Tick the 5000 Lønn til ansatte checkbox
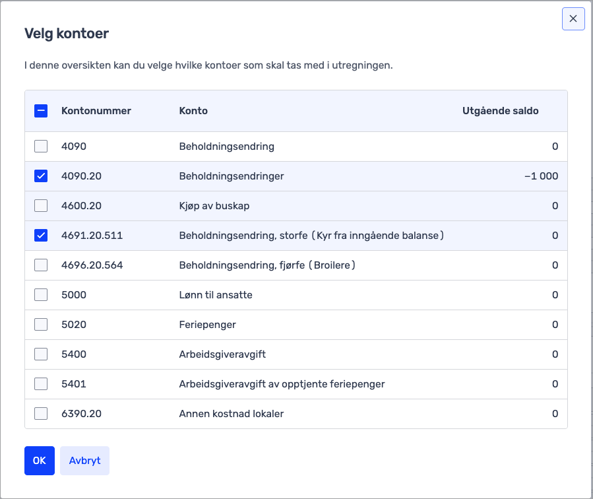The width and height of the screenshot is (593, 499). (41, 295)
